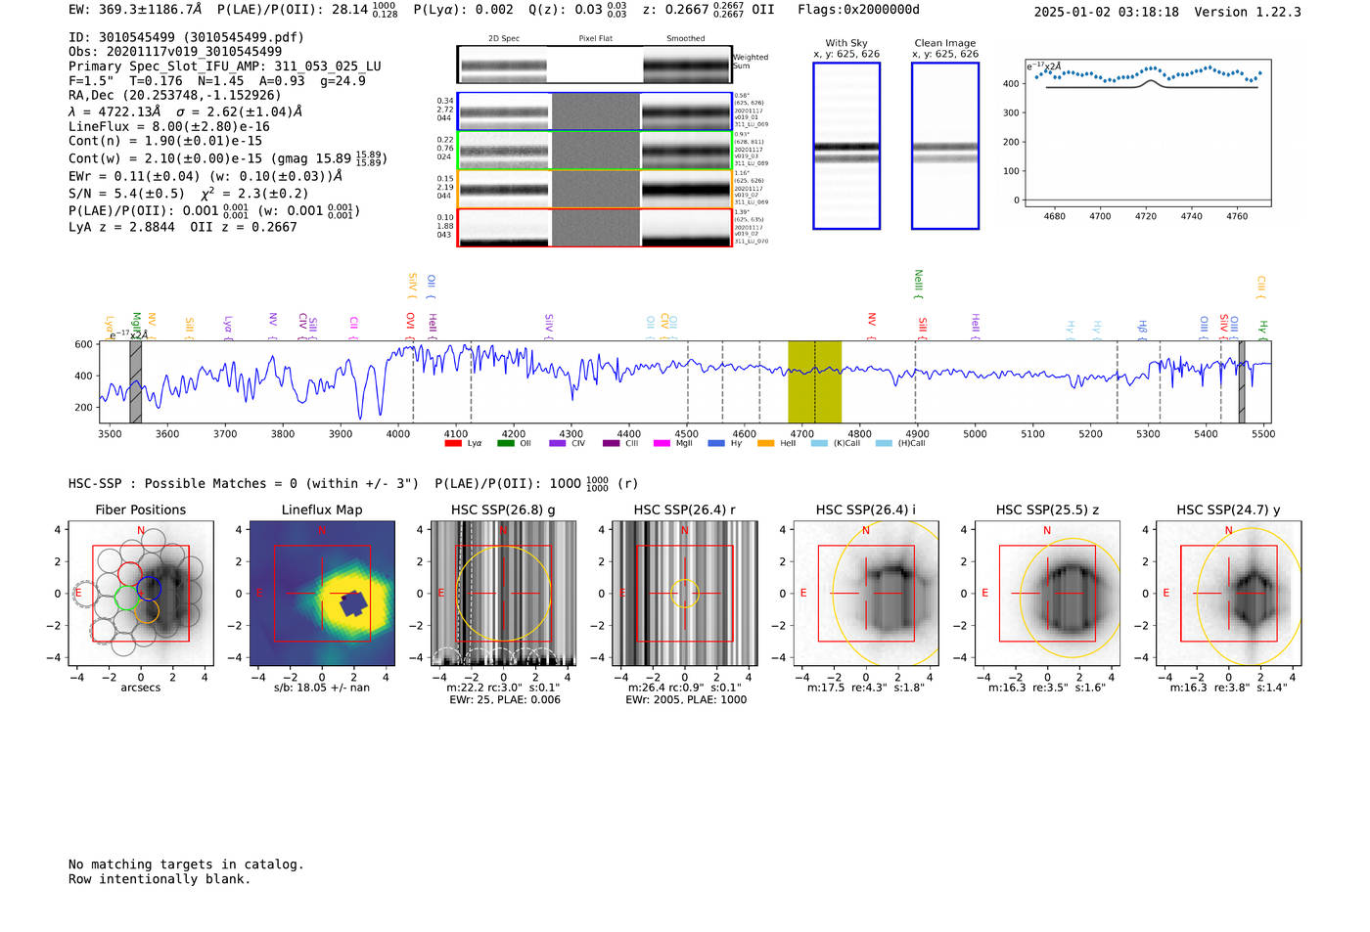Viewport: 1370px width, 932px height.
Task: Open the HSC SSP(26.4) r cutout
Action: (685, 593)
